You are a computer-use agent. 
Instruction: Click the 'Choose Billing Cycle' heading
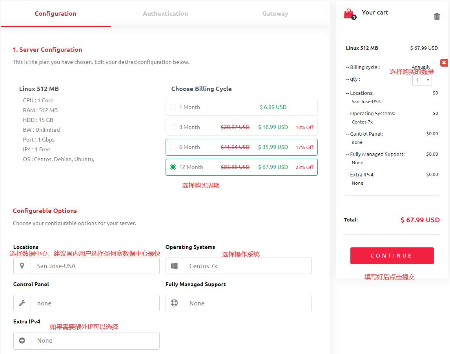pos(202,89)
